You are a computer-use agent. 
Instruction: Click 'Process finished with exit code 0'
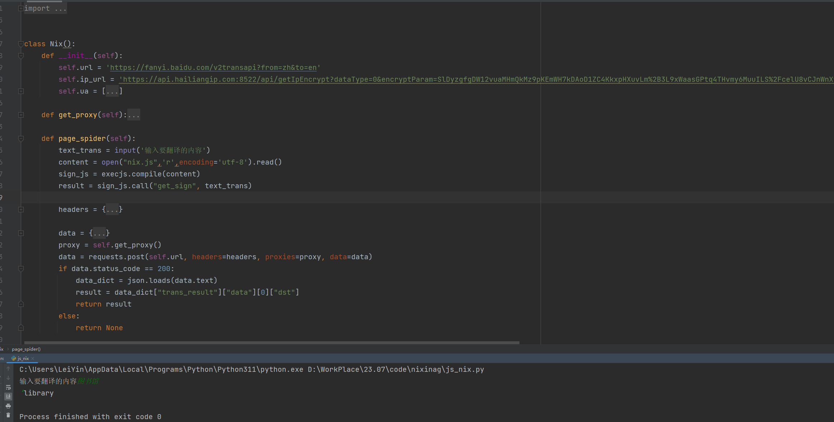tap(90, 417)
